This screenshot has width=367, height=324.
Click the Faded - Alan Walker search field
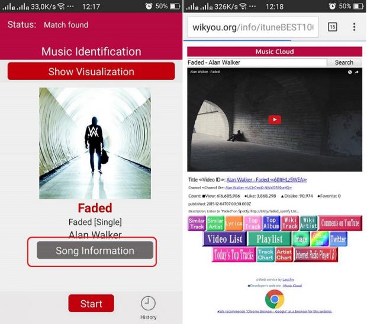[257, 62]
